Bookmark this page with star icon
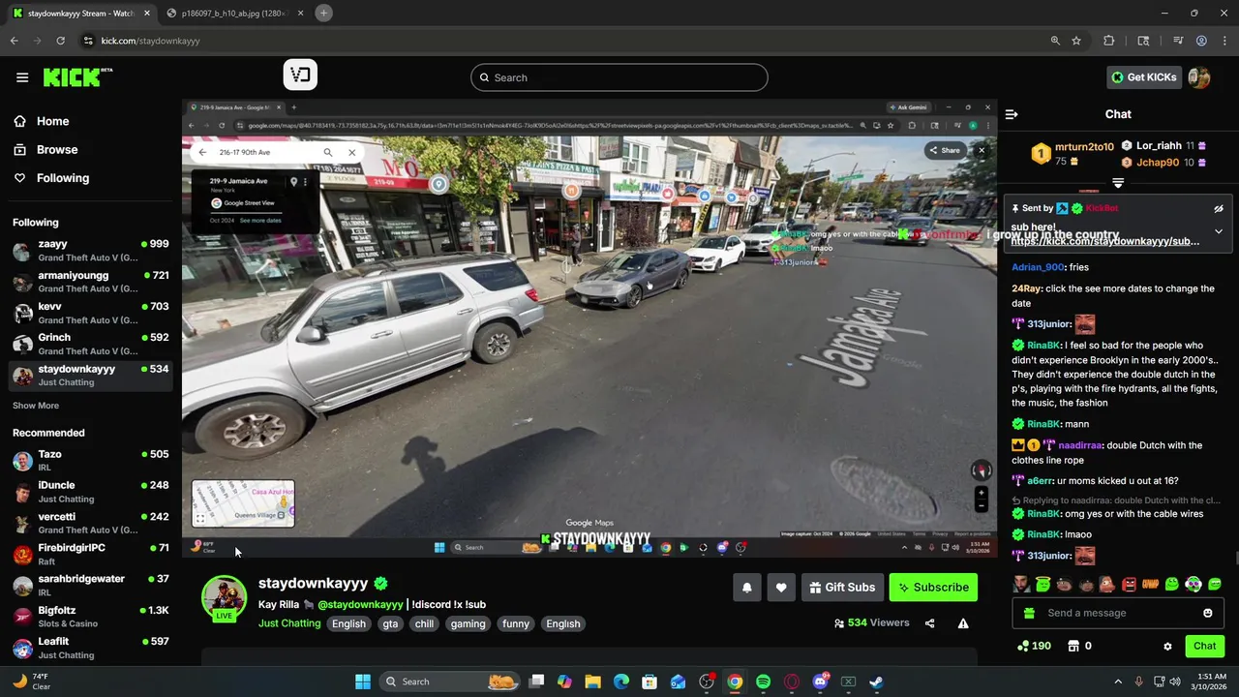1239x697 pixels. [x=1076, y=41]
